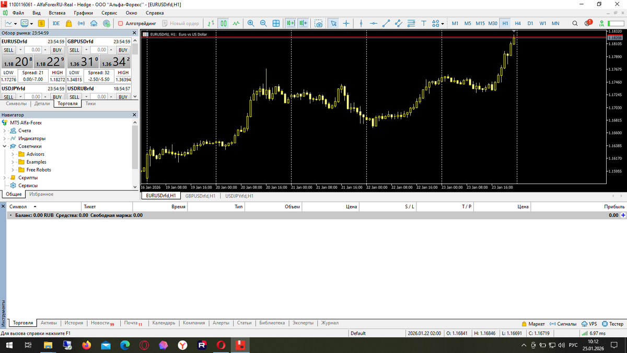The image size is (627, 353).
Task: Click the EURUSDrfd volume input field
Action: click(x=34, y=50)
